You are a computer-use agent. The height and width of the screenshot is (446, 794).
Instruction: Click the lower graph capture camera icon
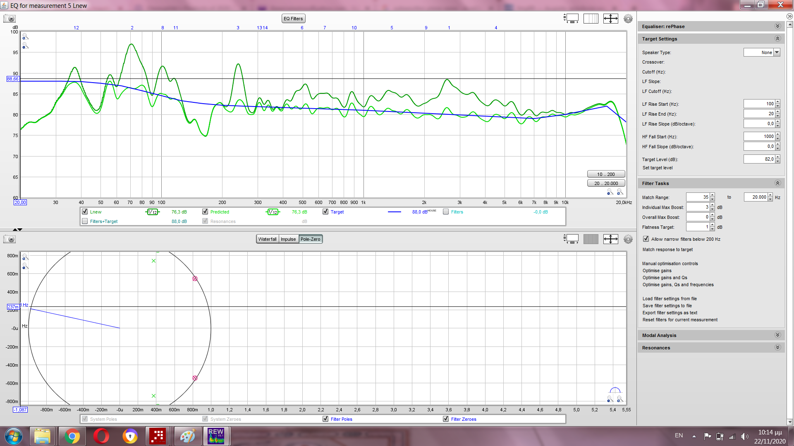coord(9,239)
